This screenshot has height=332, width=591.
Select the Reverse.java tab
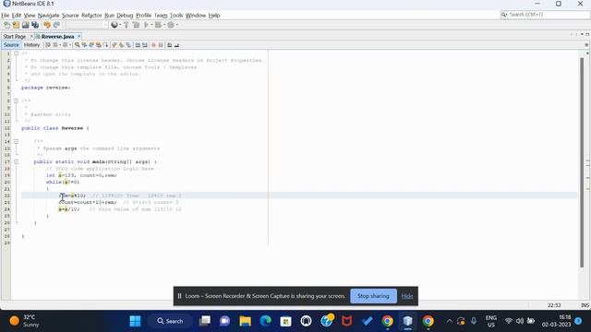click(x=57, y=37)
